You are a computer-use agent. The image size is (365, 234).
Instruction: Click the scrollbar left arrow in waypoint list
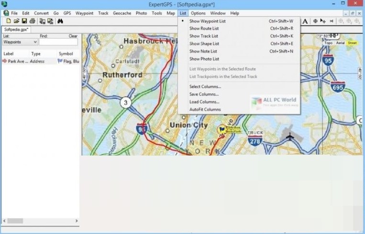coord(4,221)
